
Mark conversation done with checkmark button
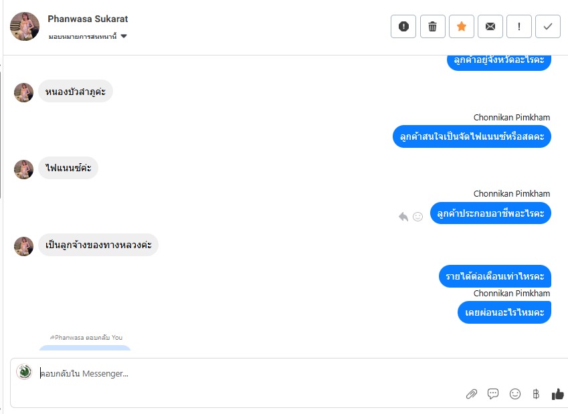click(x=548, y=27)
